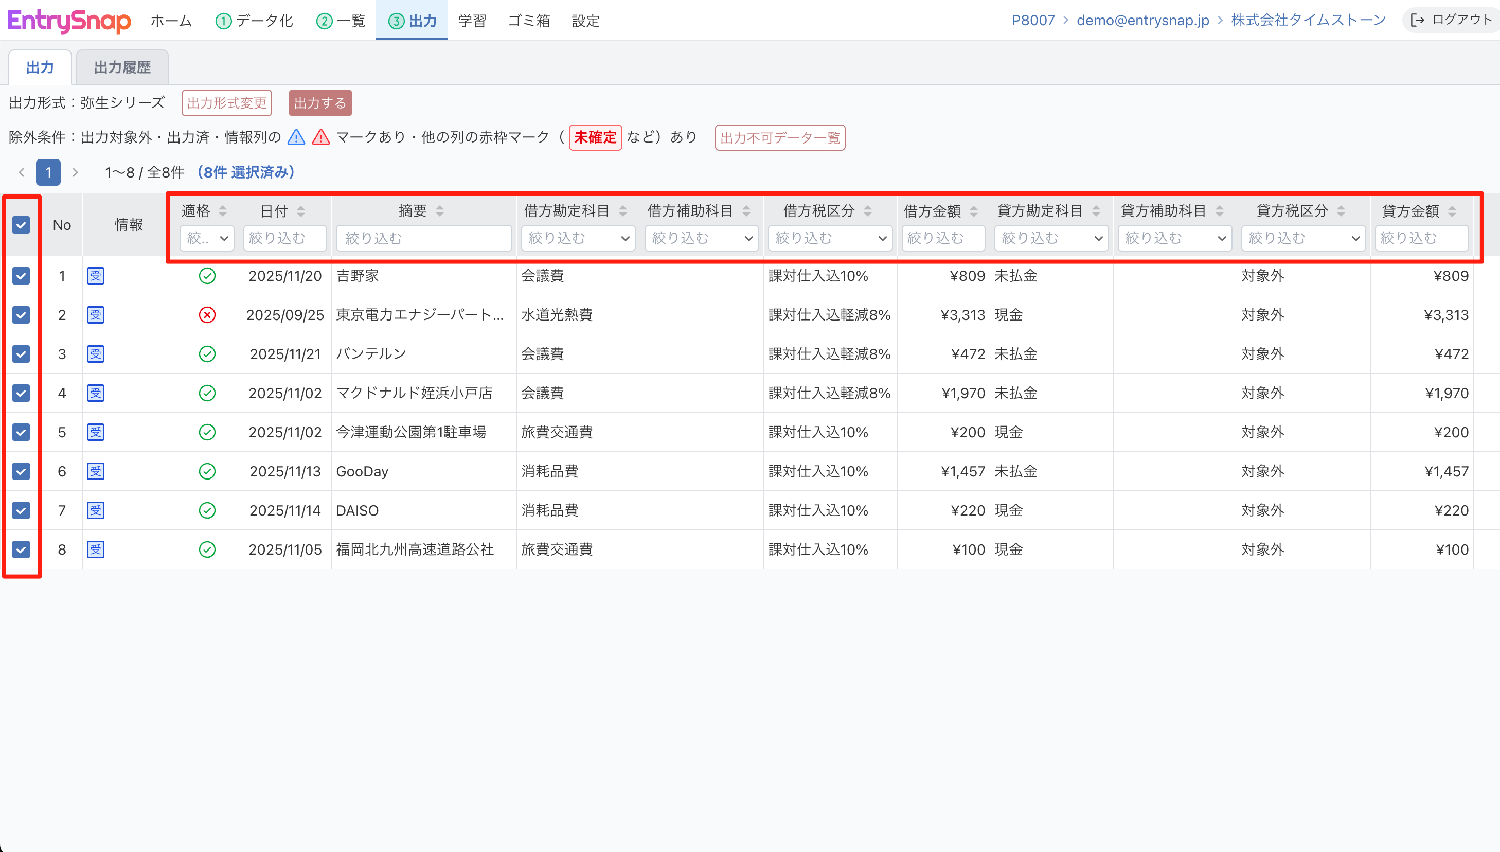Sort by 適格 column arrows
1500x852 pixels.
pyautogui.click(x=222, y=211)
